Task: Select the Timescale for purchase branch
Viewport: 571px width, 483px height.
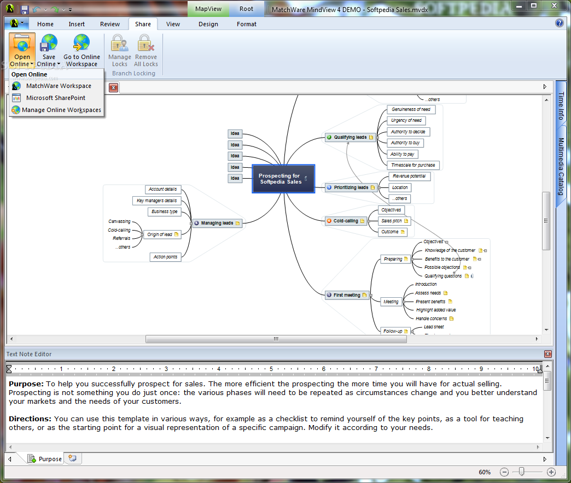Action: click(413, 165)
